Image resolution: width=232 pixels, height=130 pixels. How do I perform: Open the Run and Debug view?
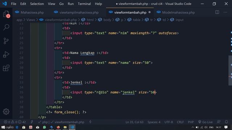pyautogui.click(x=6, y=55)
